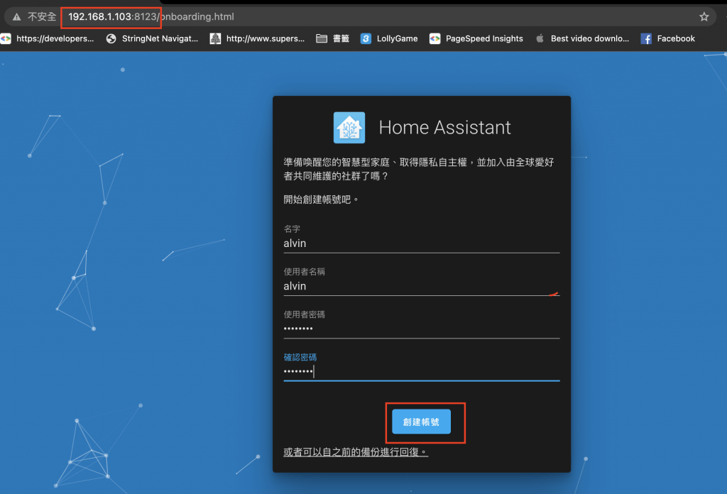
Task: Click the Home Assistant title text
Action: (444, 128)
